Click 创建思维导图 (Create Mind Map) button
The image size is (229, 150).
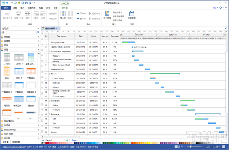[x=118, y=16]
